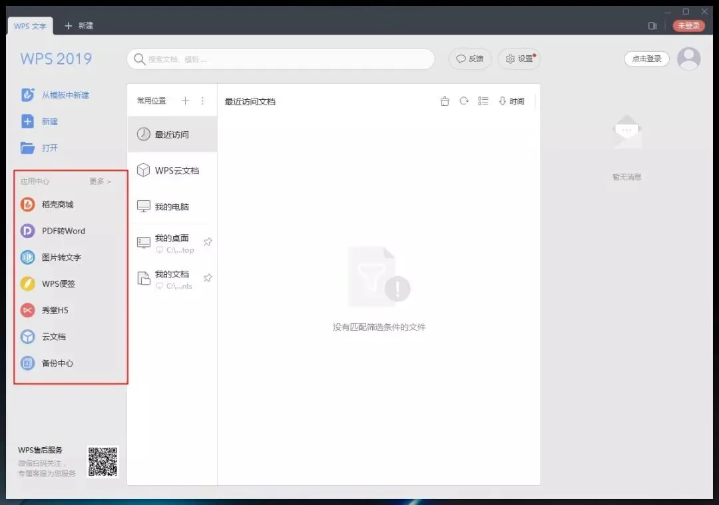This screenshot has width=719, height=505.
Task: Open the 备份中心 backup icon
Action: coord(27,363)
